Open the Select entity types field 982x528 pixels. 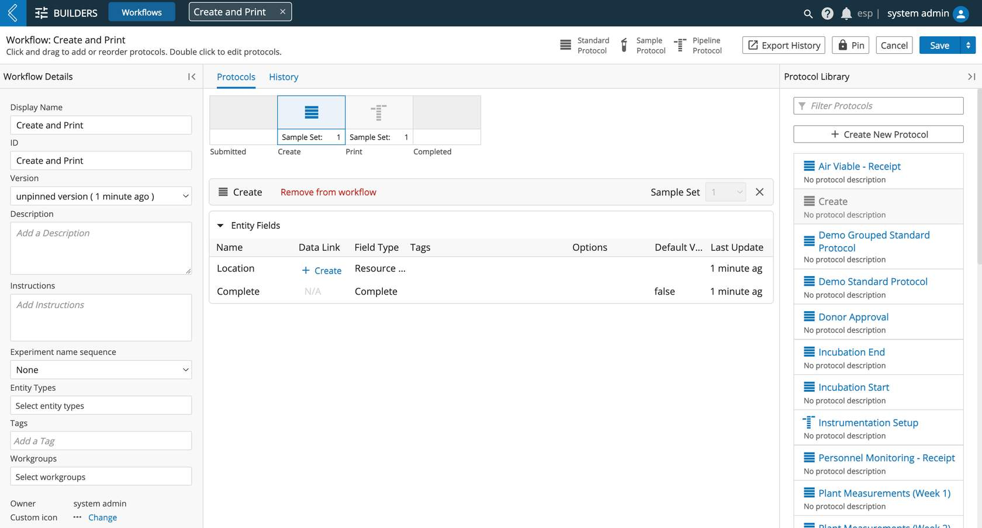(x=101, y=405)
